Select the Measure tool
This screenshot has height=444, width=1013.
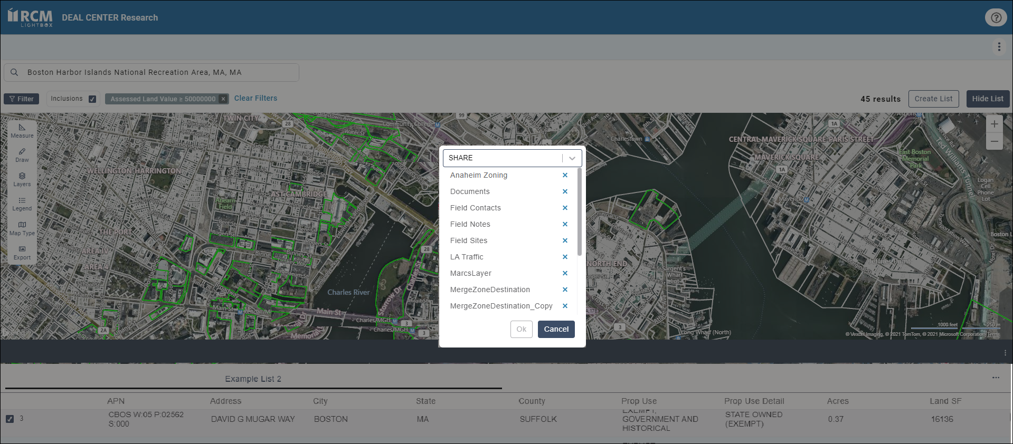22,131
